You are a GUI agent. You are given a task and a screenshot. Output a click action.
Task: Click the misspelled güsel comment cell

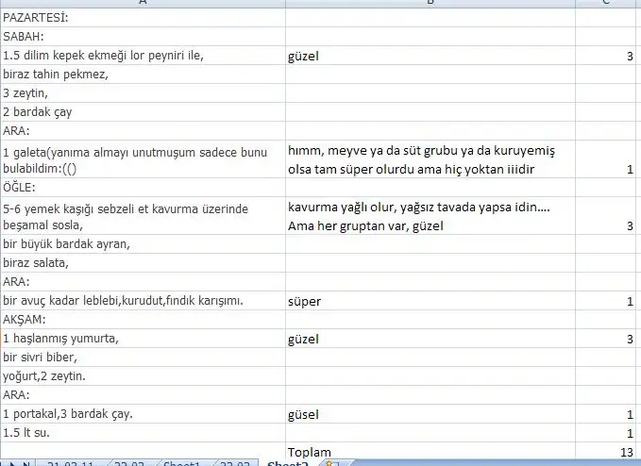430,414
